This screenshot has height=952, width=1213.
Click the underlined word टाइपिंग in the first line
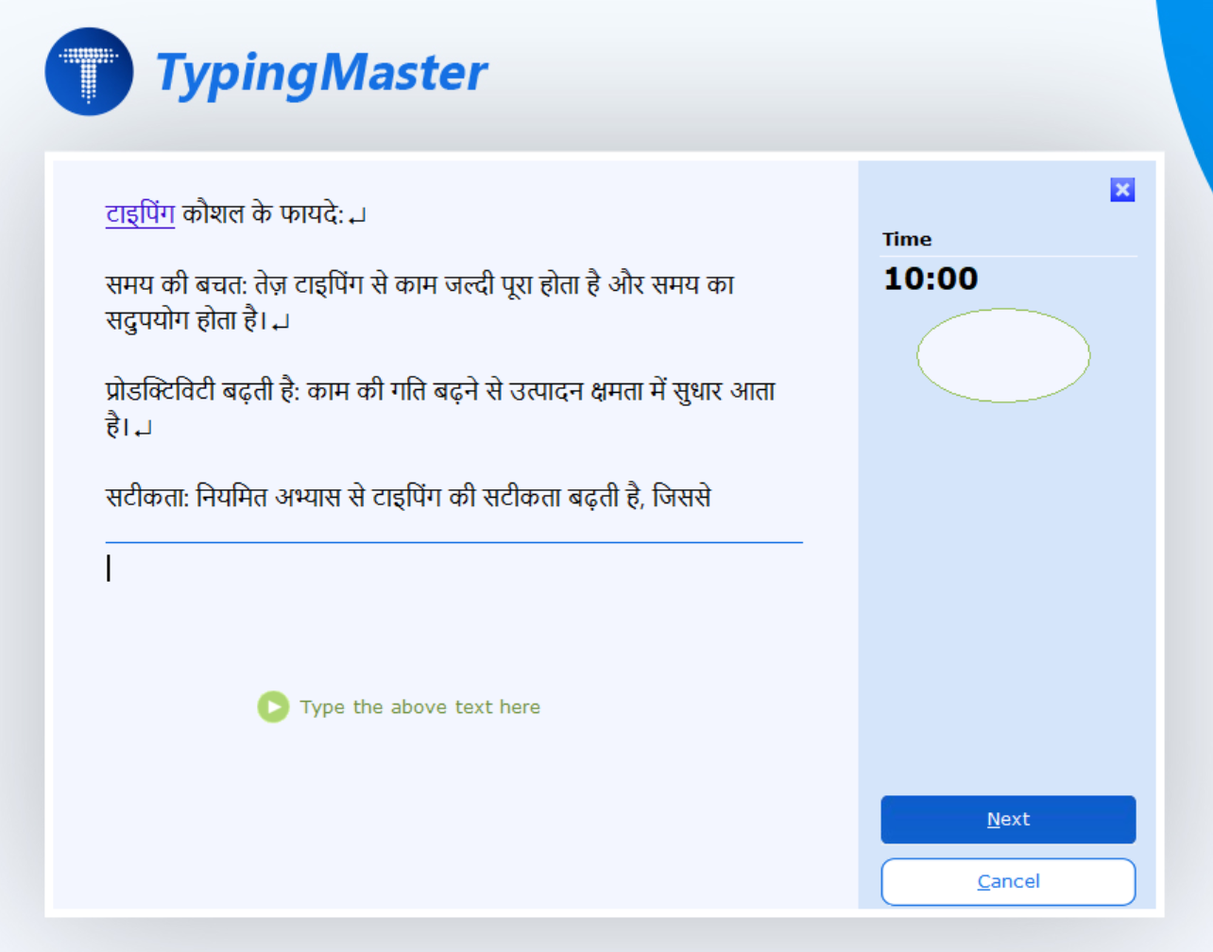pos(140,214)
